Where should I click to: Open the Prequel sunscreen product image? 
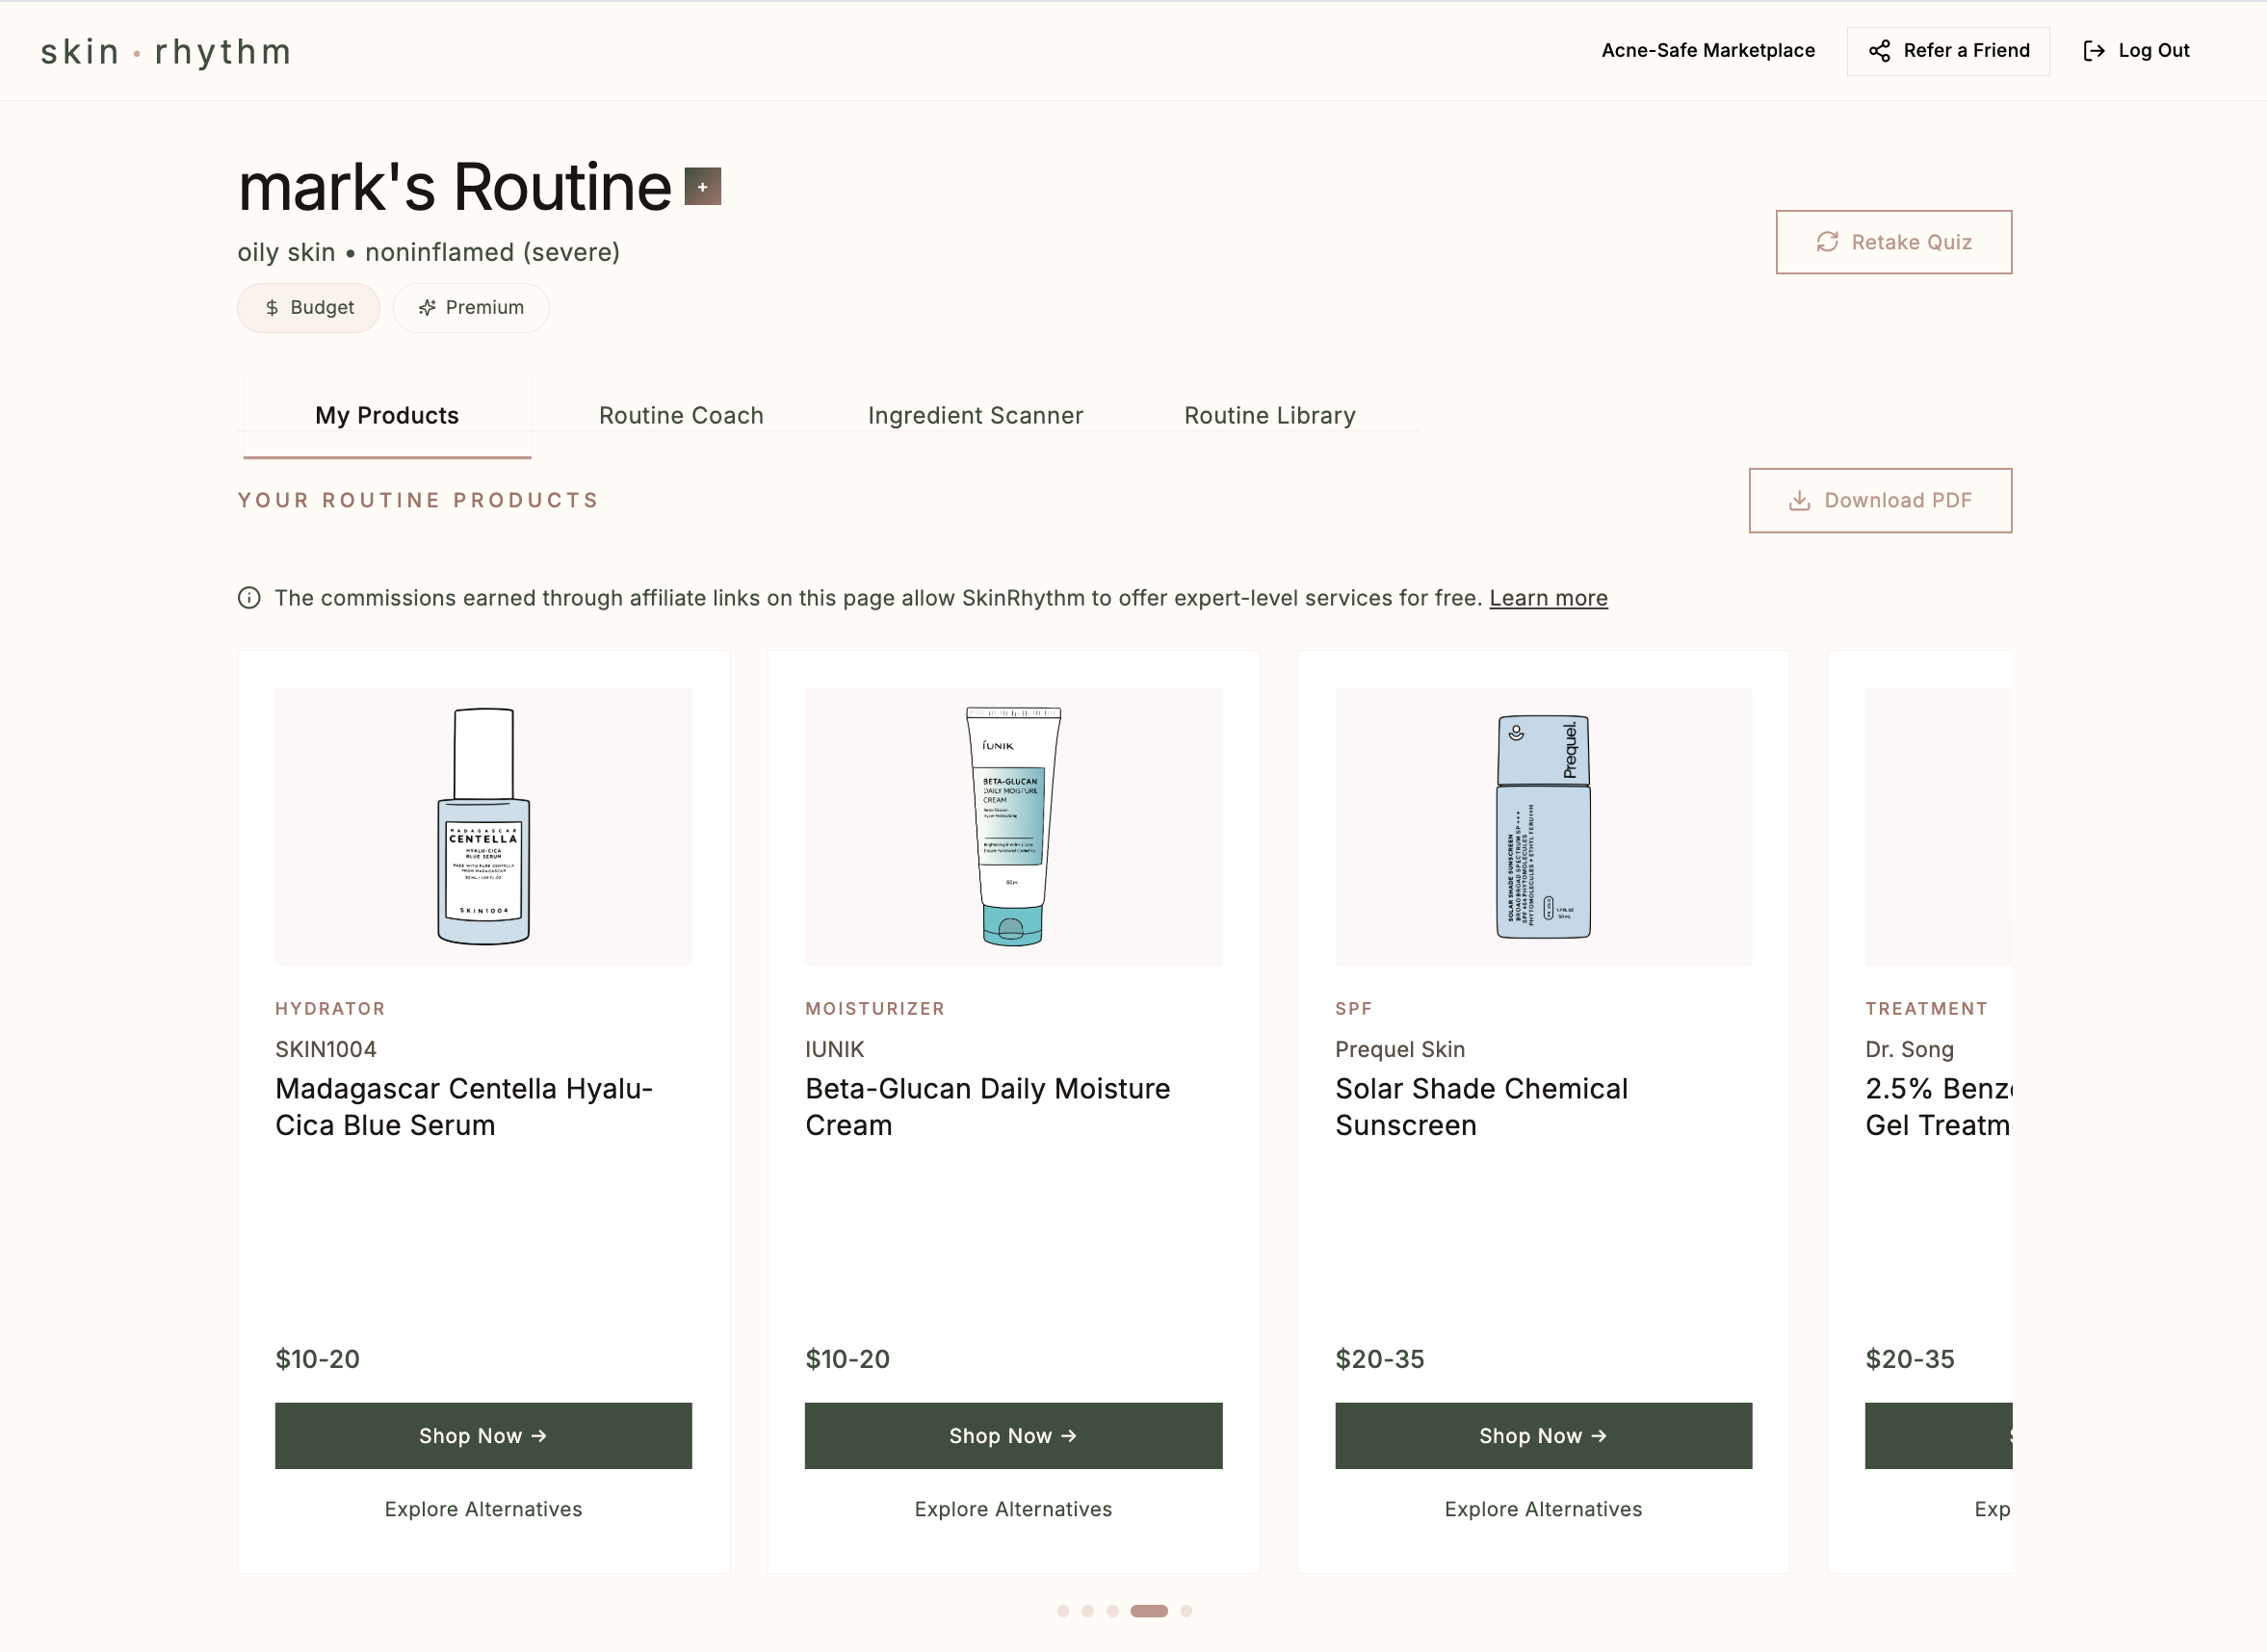[x=1543, y=826]
